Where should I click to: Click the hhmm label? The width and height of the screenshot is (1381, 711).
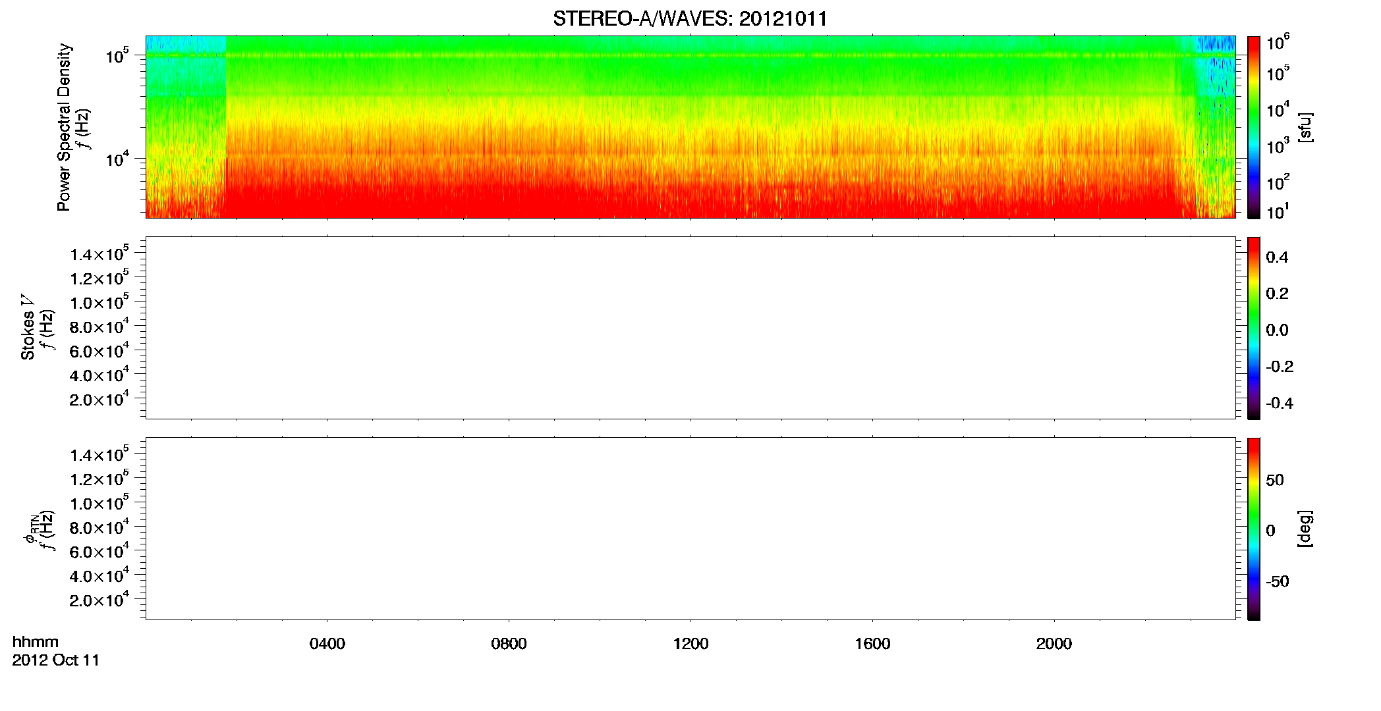pos(36,642)
